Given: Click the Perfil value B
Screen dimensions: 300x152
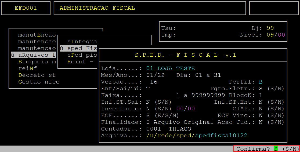Looking at the screenshot, I should click(x=261, y=82).
